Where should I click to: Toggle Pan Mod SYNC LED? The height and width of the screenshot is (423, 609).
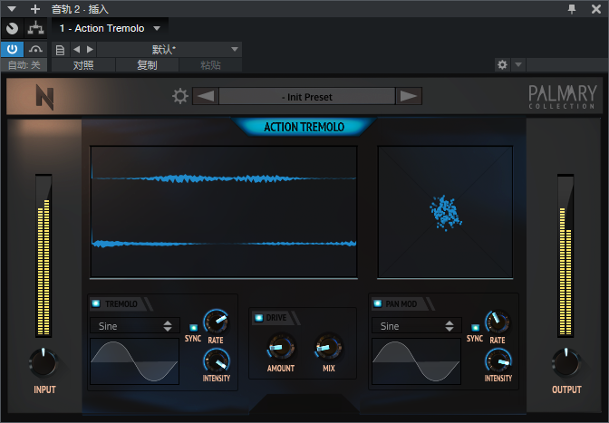coord(475,328)
